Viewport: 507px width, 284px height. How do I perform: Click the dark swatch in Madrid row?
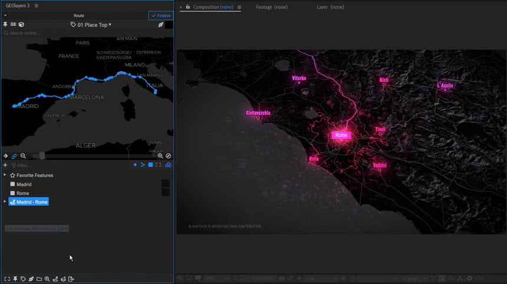click(x=166, y=183)
